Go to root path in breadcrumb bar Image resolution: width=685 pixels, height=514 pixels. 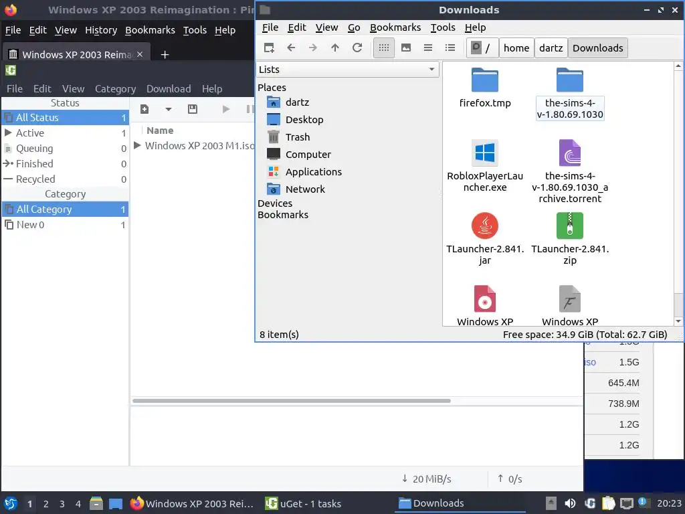point(482,48)
